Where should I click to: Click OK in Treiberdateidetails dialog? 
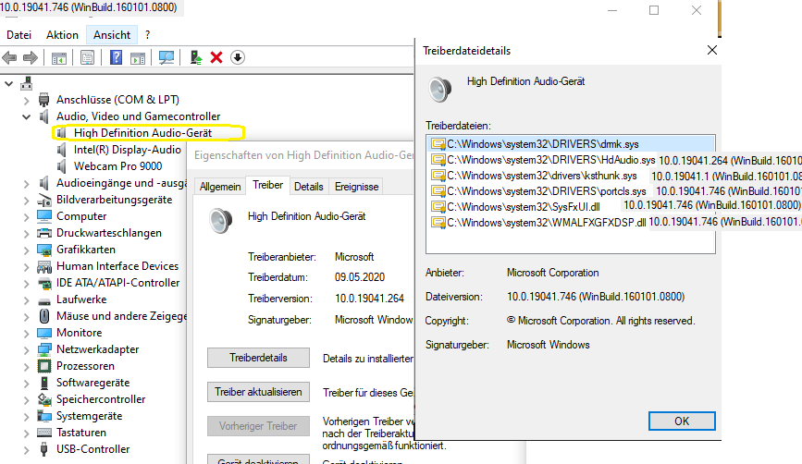point(682,421)
